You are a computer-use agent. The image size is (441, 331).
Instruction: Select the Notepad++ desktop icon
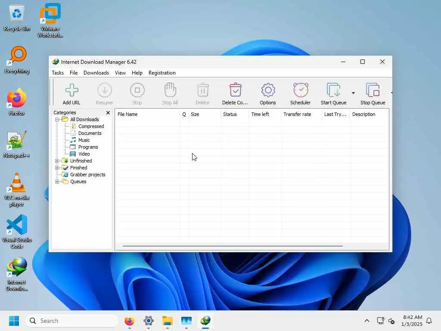coord(17,144)
